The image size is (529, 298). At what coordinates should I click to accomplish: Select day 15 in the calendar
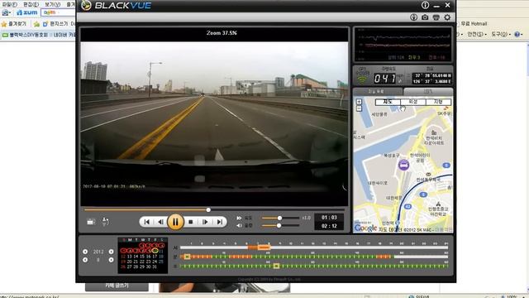[x=142, y=257]
